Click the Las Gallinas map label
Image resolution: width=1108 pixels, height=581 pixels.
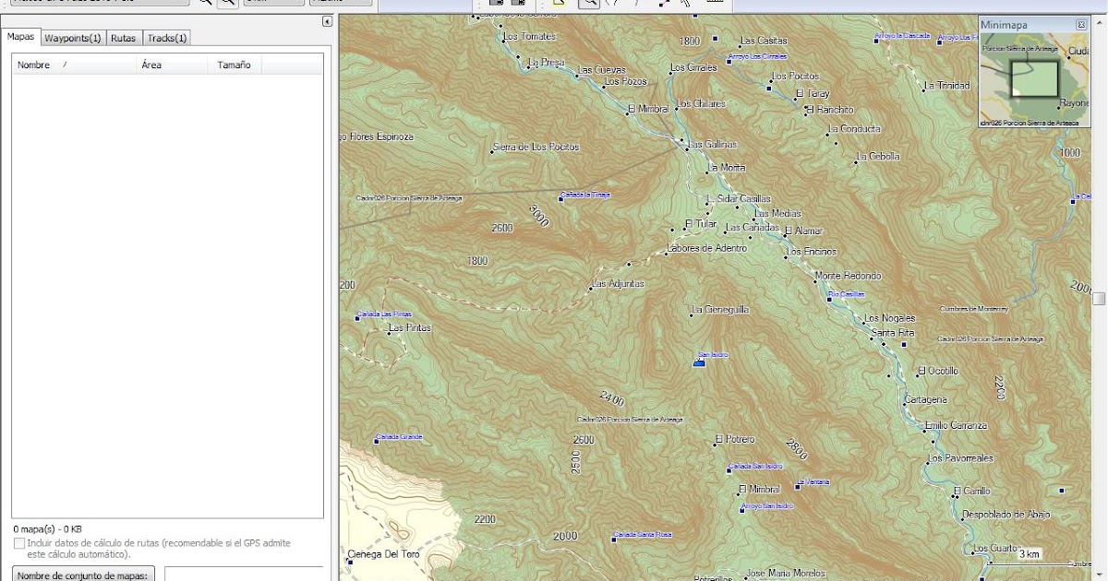(713, 145)
